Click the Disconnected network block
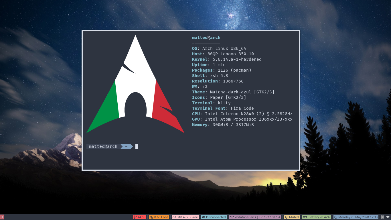391x220 pixels. 214,217
